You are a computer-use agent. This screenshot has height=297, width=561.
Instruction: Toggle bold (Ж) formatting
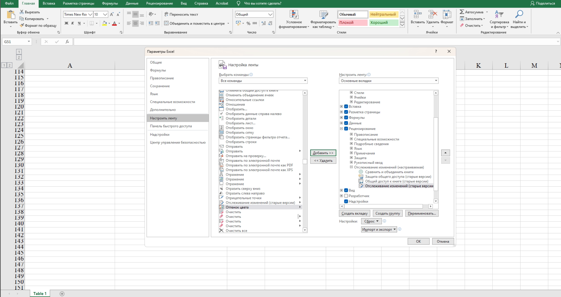[66, 23]
